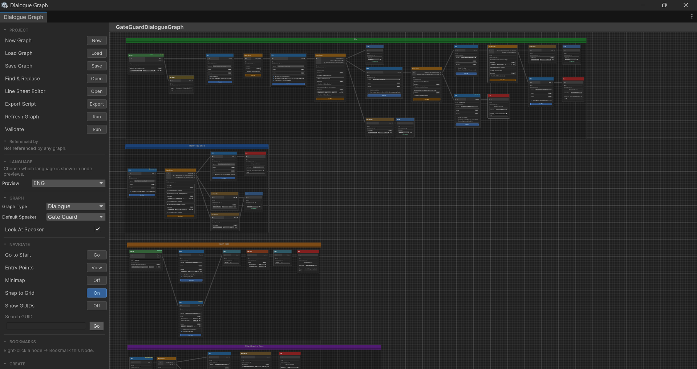This screenshot has width=697, height=369.
Task: Open Find & Replace
Action: point(97,79)
